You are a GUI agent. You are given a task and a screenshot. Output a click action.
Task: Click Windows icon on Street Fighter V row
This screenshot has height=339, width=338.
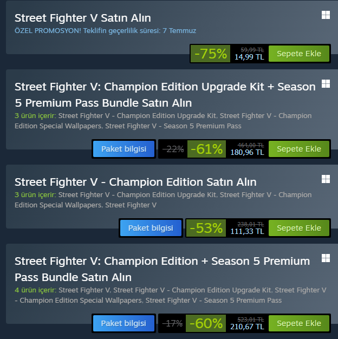[x=326, y=16]
